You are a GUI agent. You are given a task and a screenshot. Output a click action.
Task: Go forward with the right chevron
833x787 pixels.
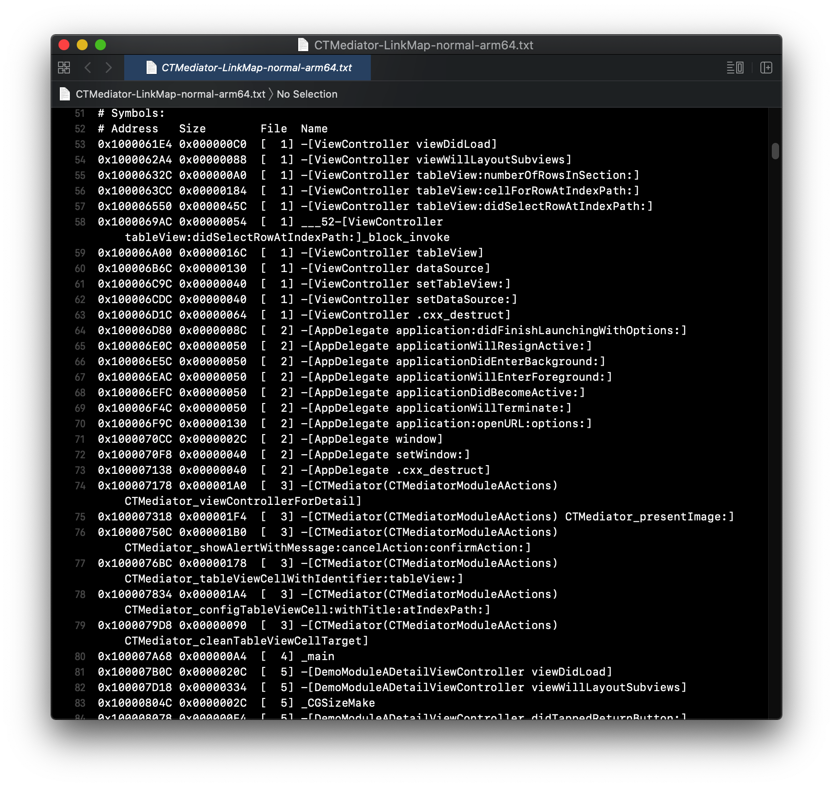point(108,68)
